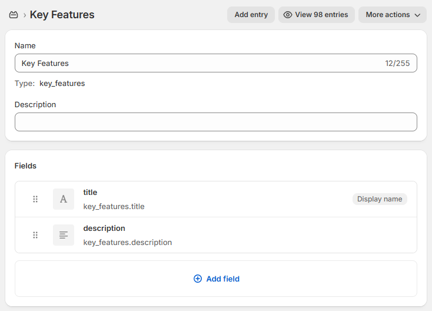The width and height of the screenshot is (432, 311).
Task: Click the drag handle for title field
Action: [35, 199]
